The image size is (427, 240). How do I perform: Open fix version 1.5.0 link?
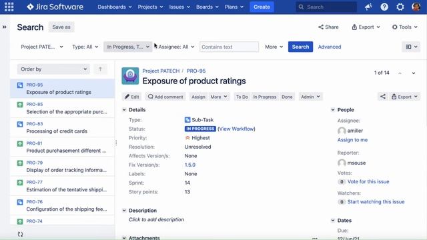coord(189,165)
